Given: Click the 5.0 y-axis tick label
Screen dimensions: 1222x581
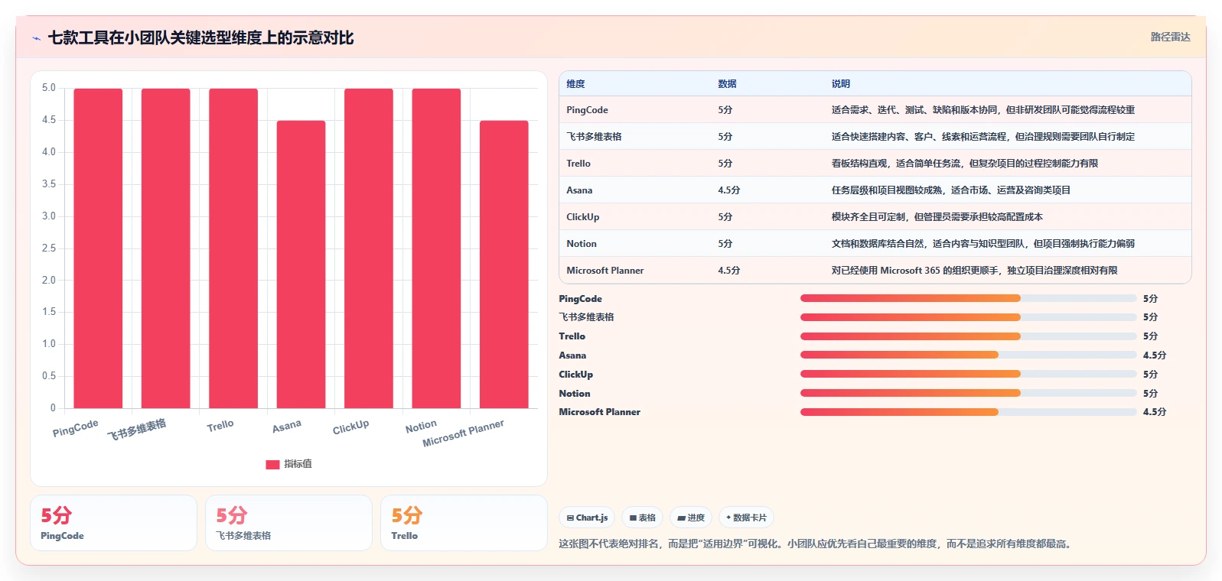Looking at the screenshot, I should (x=49, y=88).
